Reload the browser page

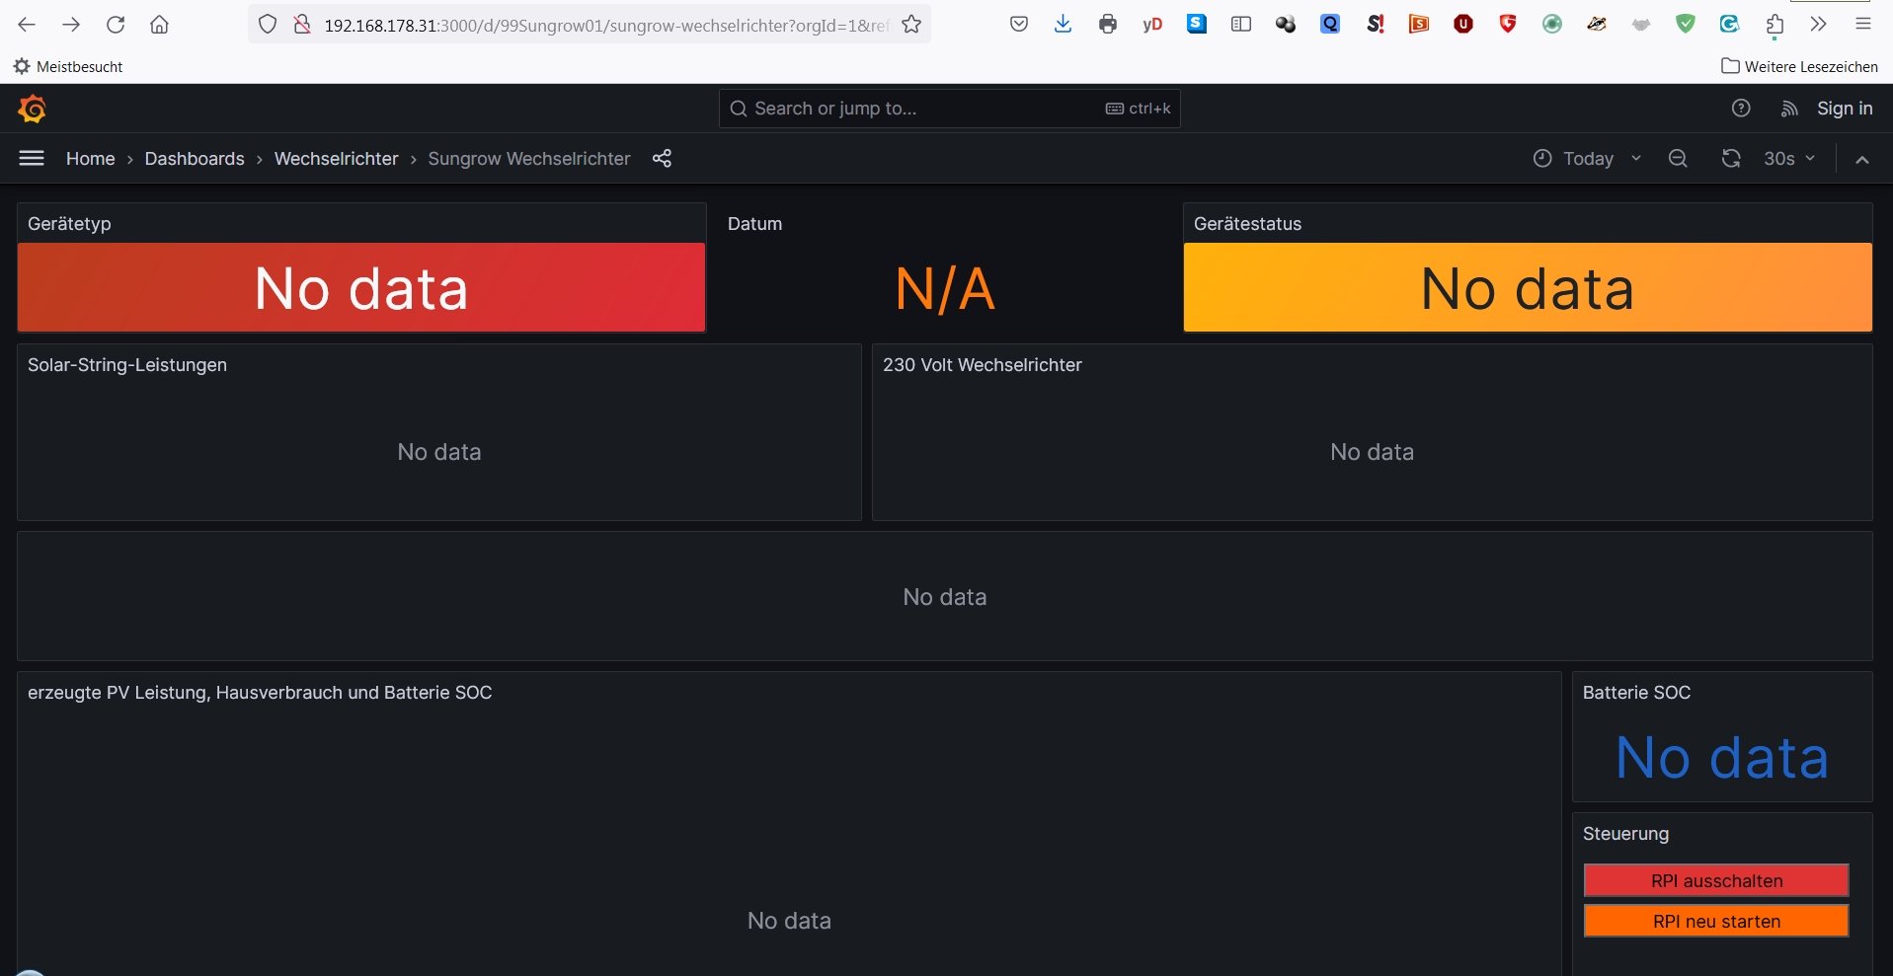pos(116,25)
